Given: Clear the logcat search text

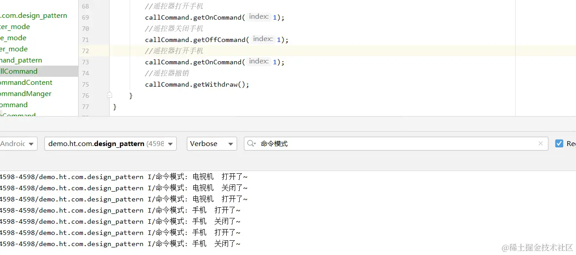Looking at the screenshot, I should [x=541, y=144].
